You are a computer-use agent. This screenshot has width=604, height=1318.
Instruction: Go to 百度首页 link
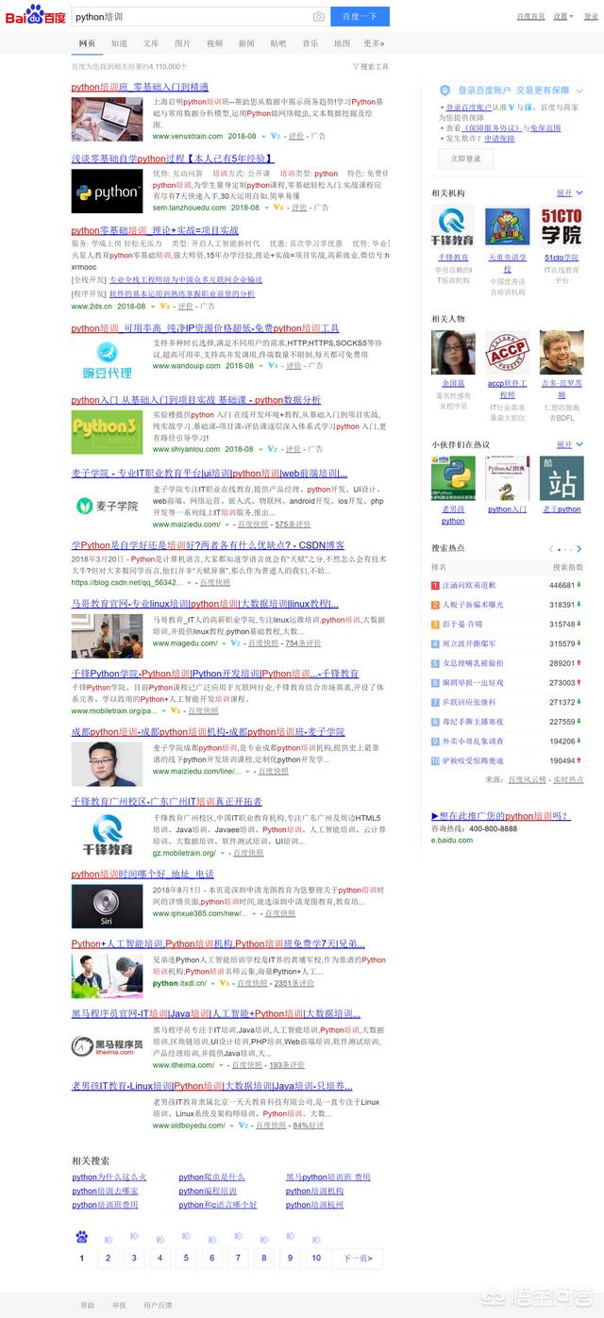click(530, 17)
